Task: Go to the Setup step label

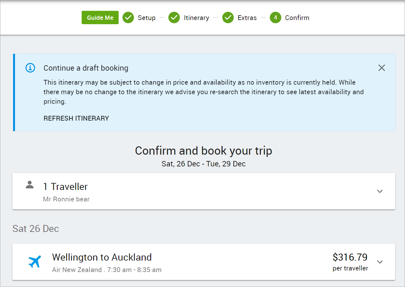Action: click(x=147, y=18)
